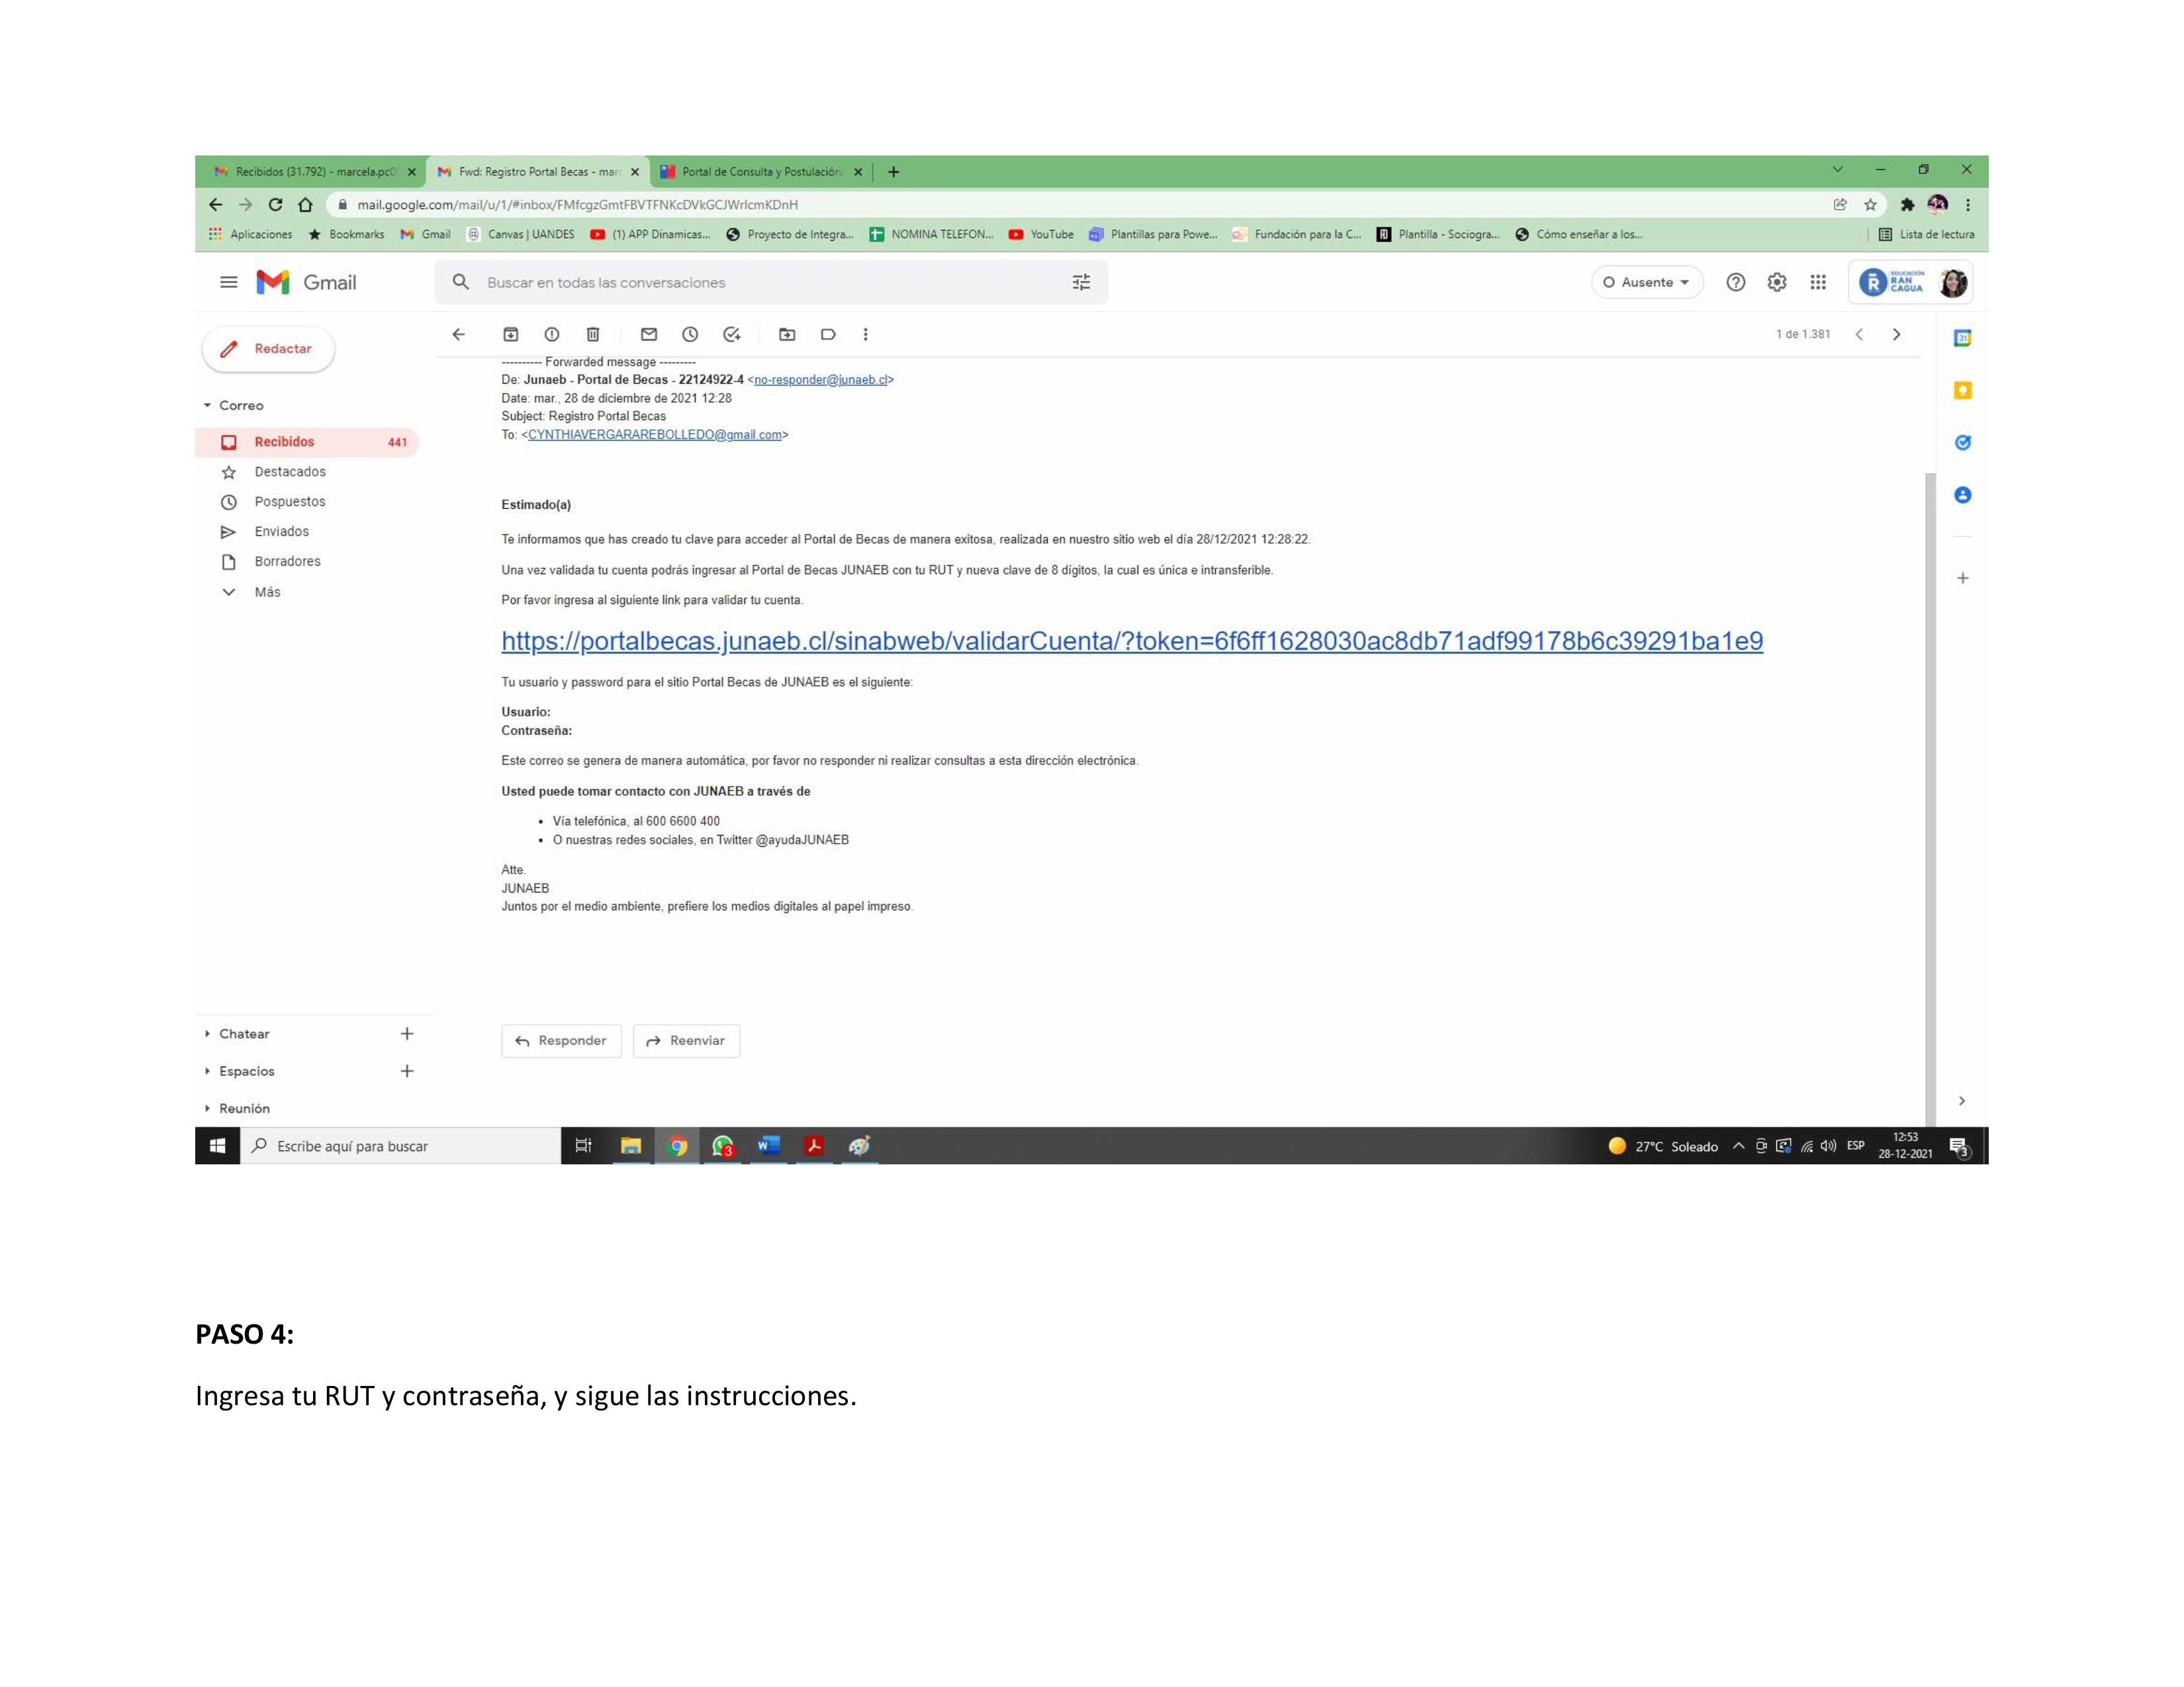Open the Gmail help question mark icon
The height and width of the screenshot is (1687, 2184).
tap(1735, 283)
